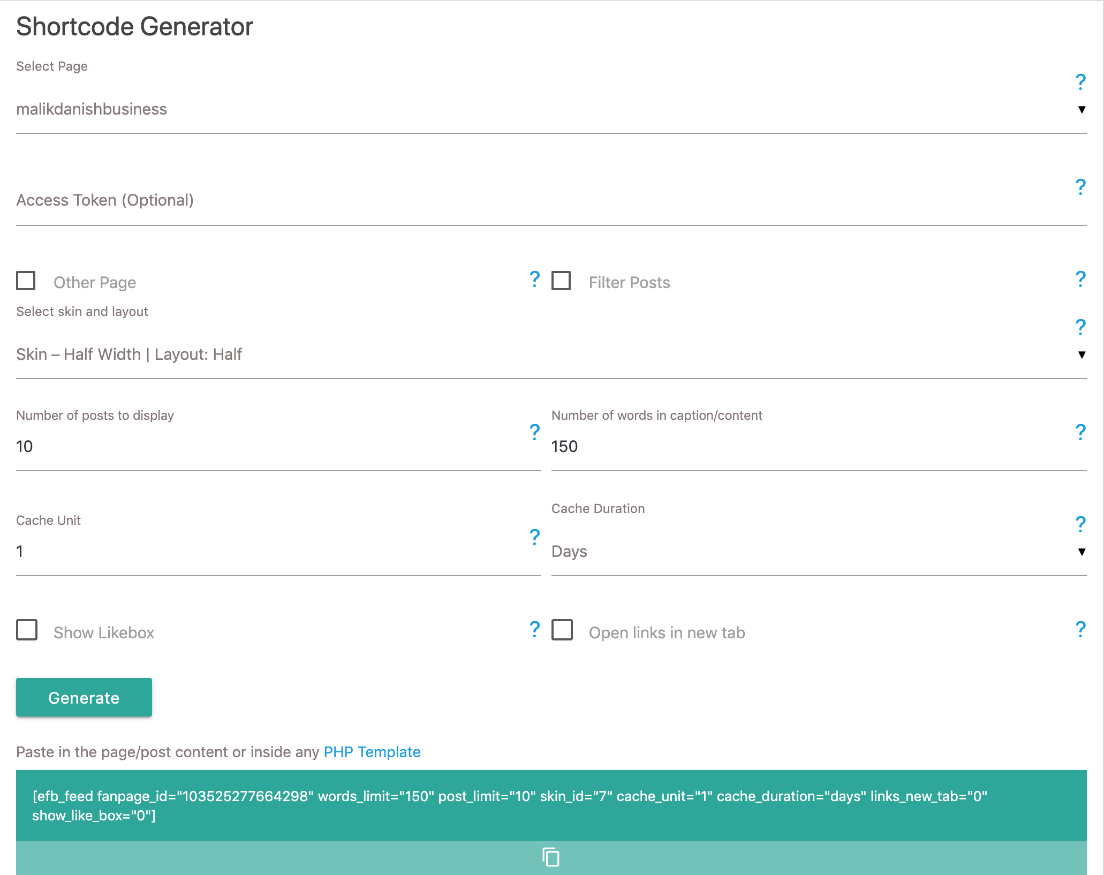Check the Show Likebox option
1104x875 pixels.
pyautogui.click(x=27, y=630)
